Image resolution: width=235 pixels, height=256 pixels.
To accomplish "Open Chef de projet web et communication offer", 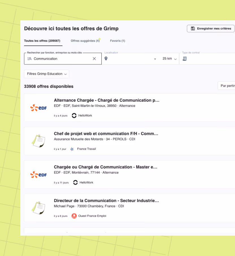I will coord(106,134).
